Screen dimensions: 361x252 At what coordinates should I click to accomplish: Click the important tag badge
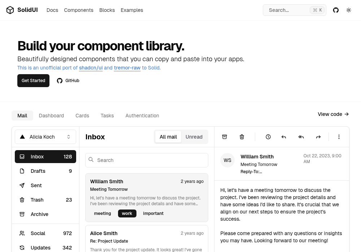153,213
